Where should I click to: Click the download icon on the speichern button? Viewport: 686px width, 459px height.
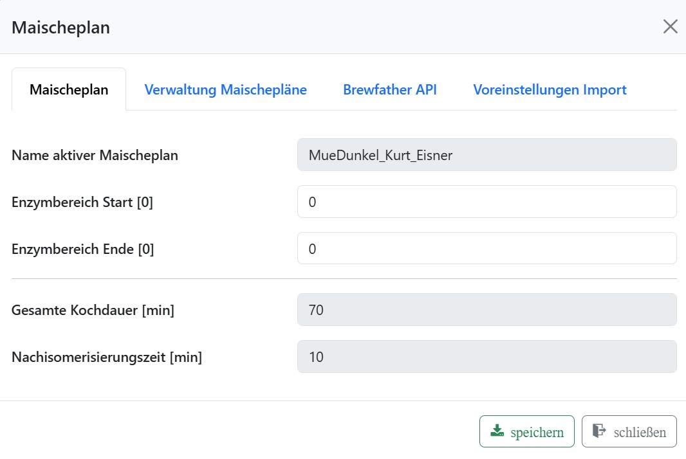[x=497, y=431]
